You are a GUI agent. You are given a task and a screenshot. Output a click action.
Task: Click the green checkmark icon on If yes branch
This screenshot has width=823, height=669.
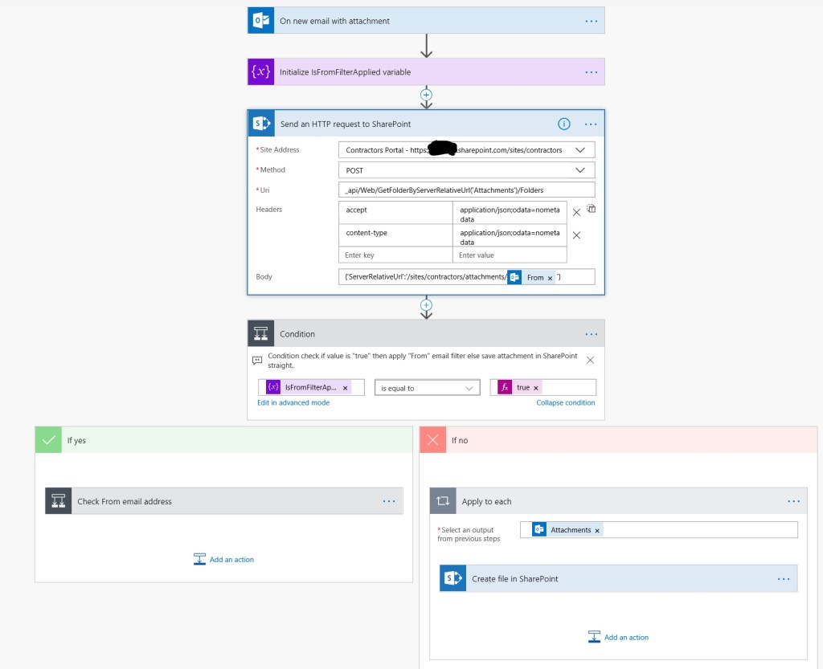point(47,440)
